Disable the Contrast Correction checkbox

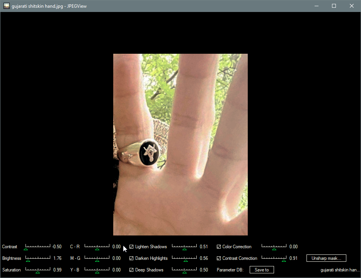coord(219,258)
